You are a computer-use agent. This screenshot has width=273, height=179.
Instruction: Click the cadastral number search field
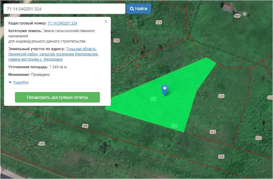tap(64, 9)
